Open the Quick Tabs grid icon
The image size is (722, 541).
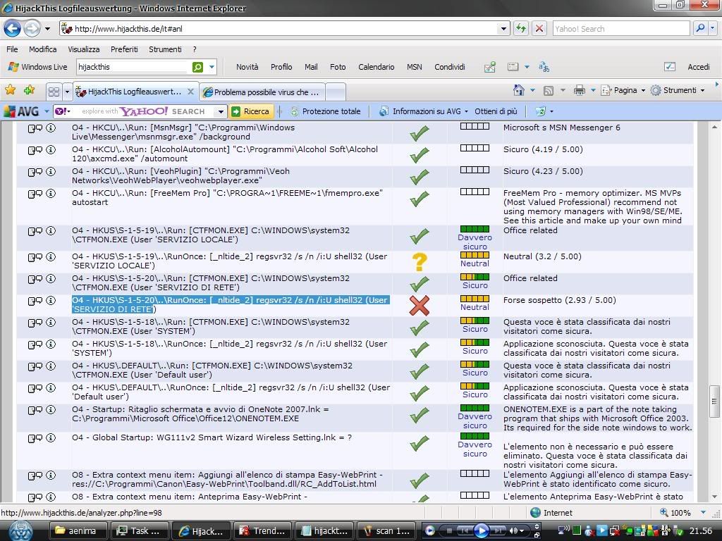point(54,92)
